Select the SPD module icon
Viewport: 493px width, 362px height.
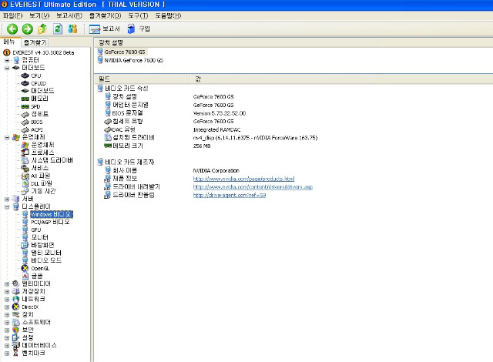[x=25, y=106]
